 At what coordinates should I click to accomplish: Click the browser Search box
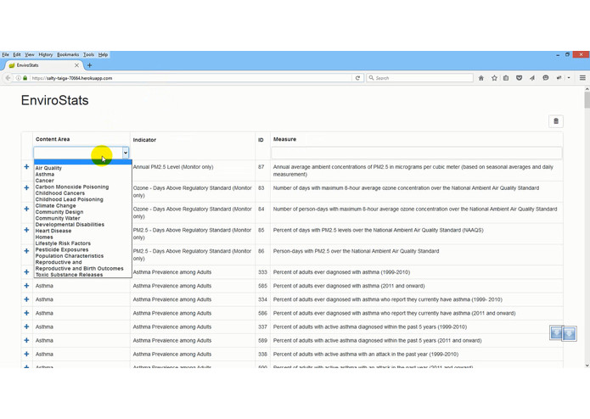420,78
